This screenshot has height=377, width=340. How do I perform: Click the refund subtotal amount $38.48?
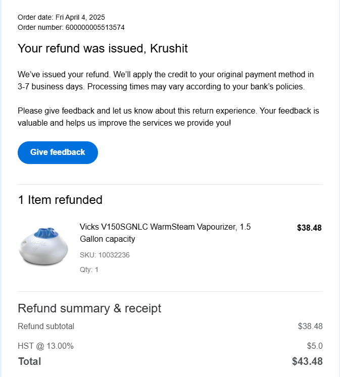click(310, 326)
